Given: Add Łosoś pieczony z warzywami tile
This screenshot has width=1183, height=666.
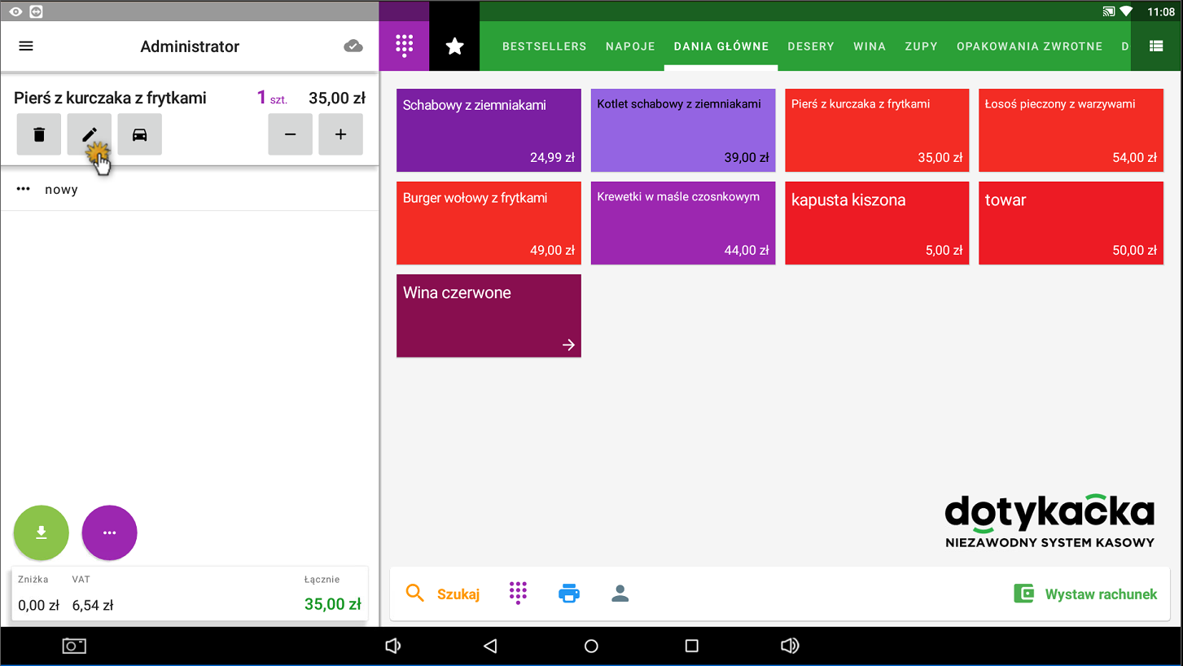Looking at the screenshot, I should [1071, 130].
